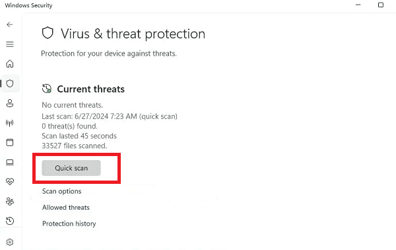Maximize the Windows Security window
Viewport: 396px width, 250px height.
click(x=381, y=5)
